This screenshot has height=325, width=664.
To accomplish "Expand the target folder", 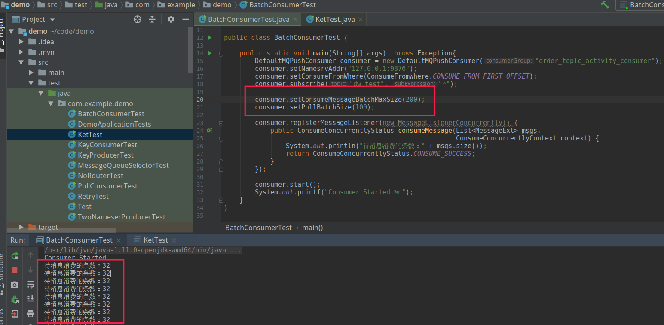I will [x=21, y=227].
